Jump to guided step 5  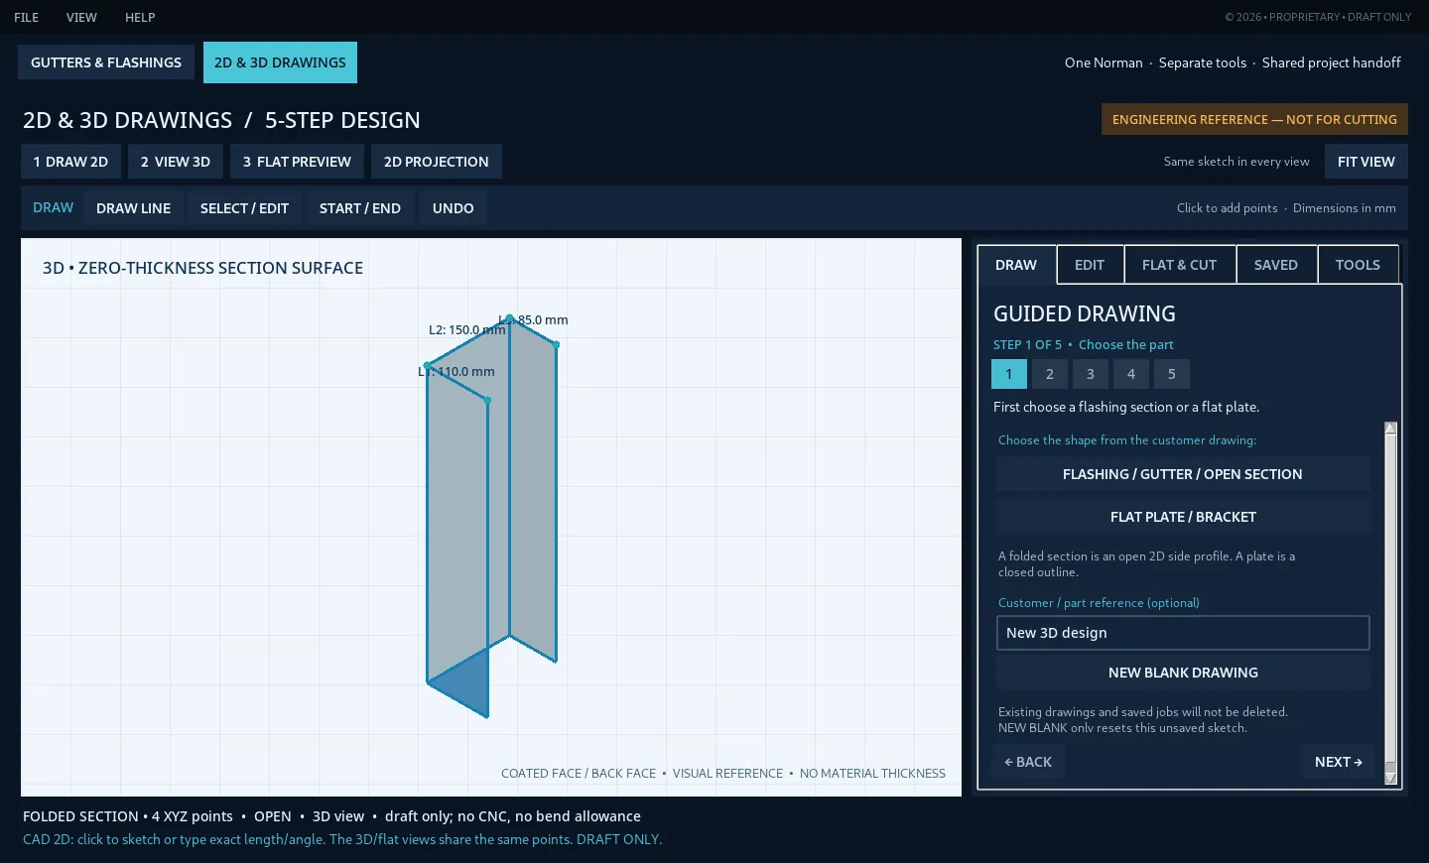click(x=1172, y=374)
